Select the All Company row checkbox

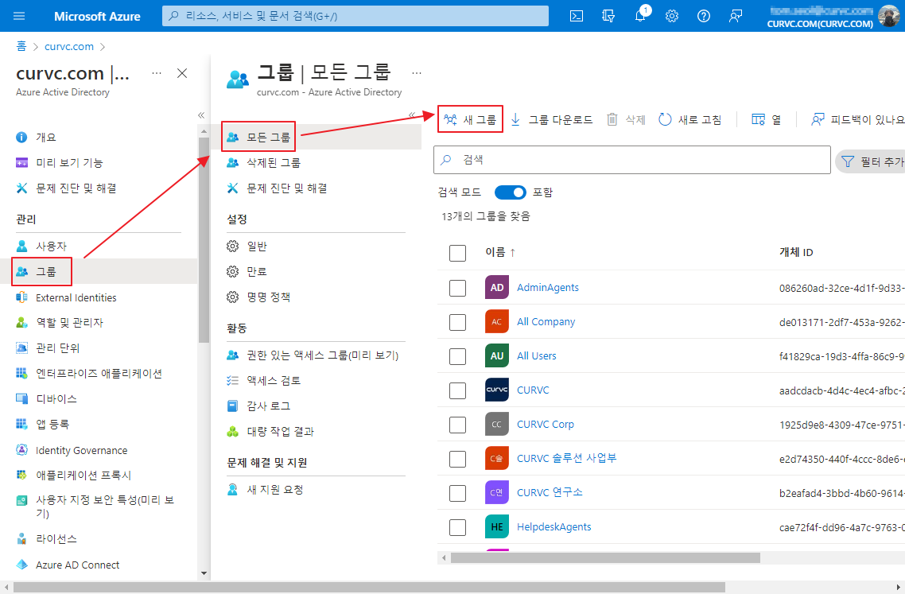click(458, 322)
